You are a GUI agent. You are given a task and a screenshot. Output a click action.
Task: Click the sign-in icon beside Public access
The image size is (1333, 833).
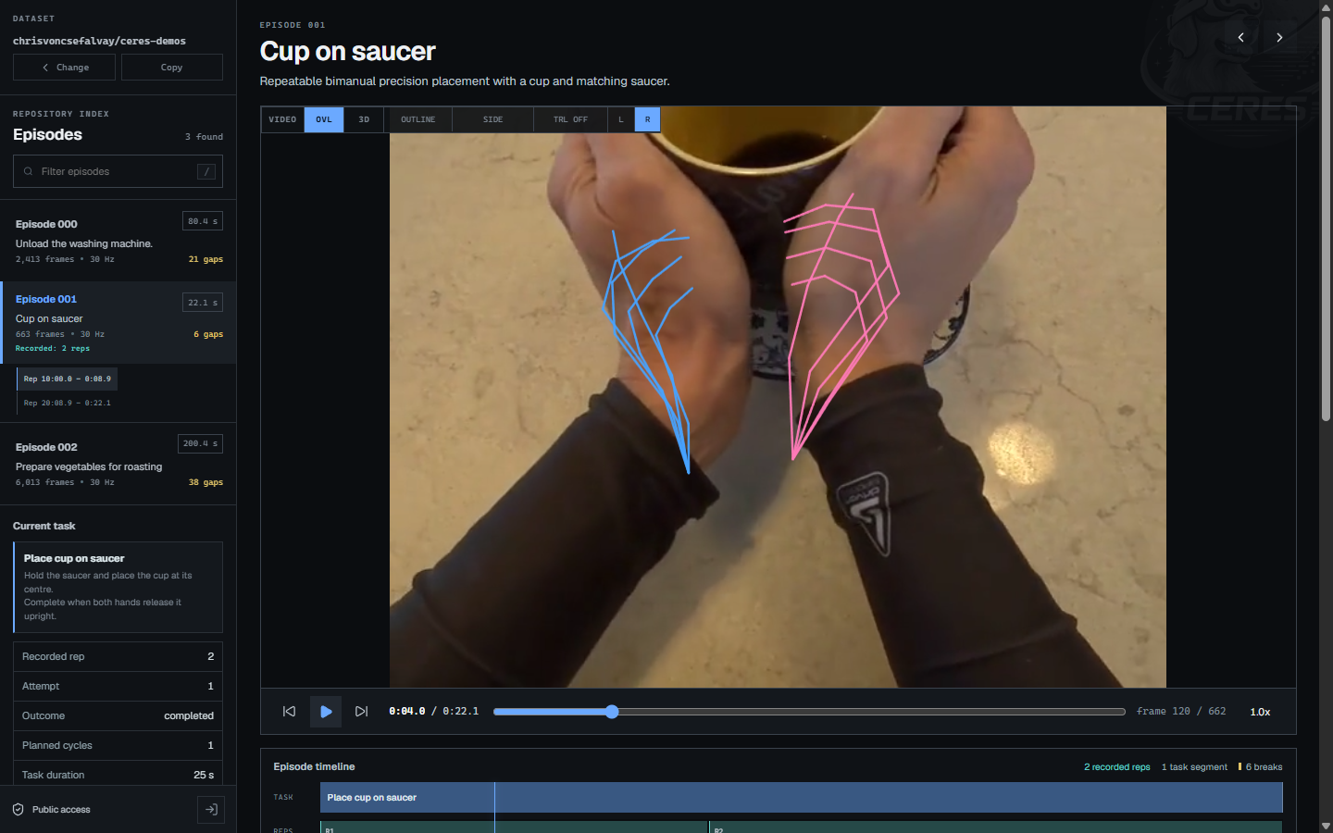(211, 810)
